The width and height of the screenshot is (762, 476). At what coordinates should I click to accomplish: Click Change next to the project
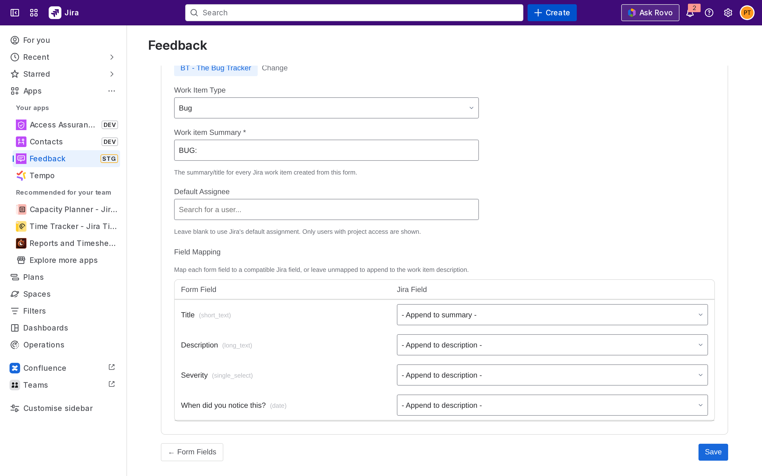point(275,68)
